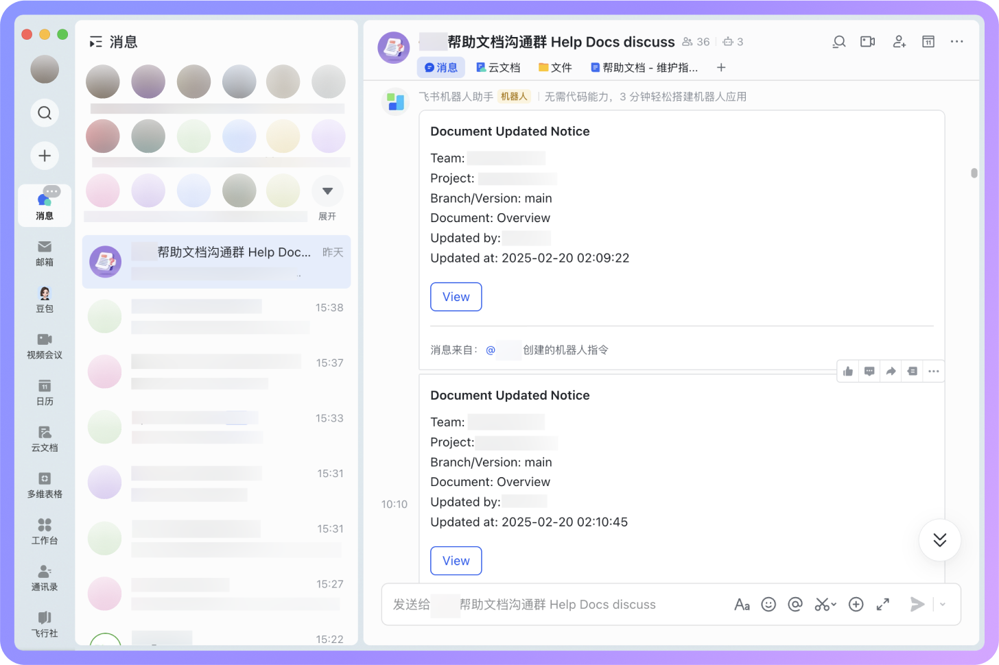Toggle the message list filter icon beside 消息 title
Viewport: 999px width, 665px height.
(96, 42)
